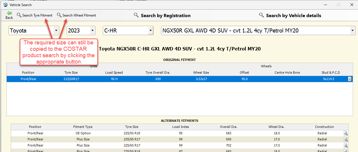Open Search by Registration mode
The width and height of the screenshot is (358, 152).
coord(162,15)
